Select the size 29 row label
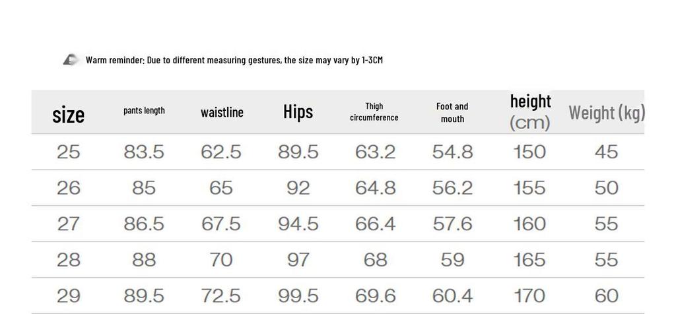Image resolution: width=676 pixels, height=314 pixels. [x=69, y=296]
